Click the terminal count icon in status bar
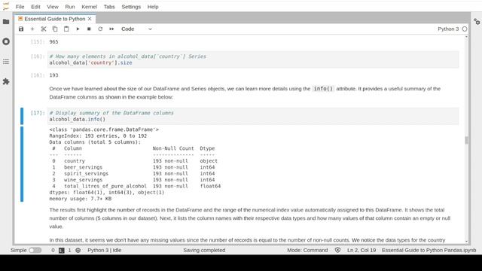482x271 pixels. point(62,250)
